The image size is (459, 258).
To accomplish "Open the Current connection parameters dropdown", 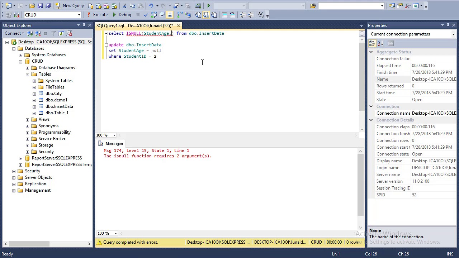I will (x=453, y=34).
